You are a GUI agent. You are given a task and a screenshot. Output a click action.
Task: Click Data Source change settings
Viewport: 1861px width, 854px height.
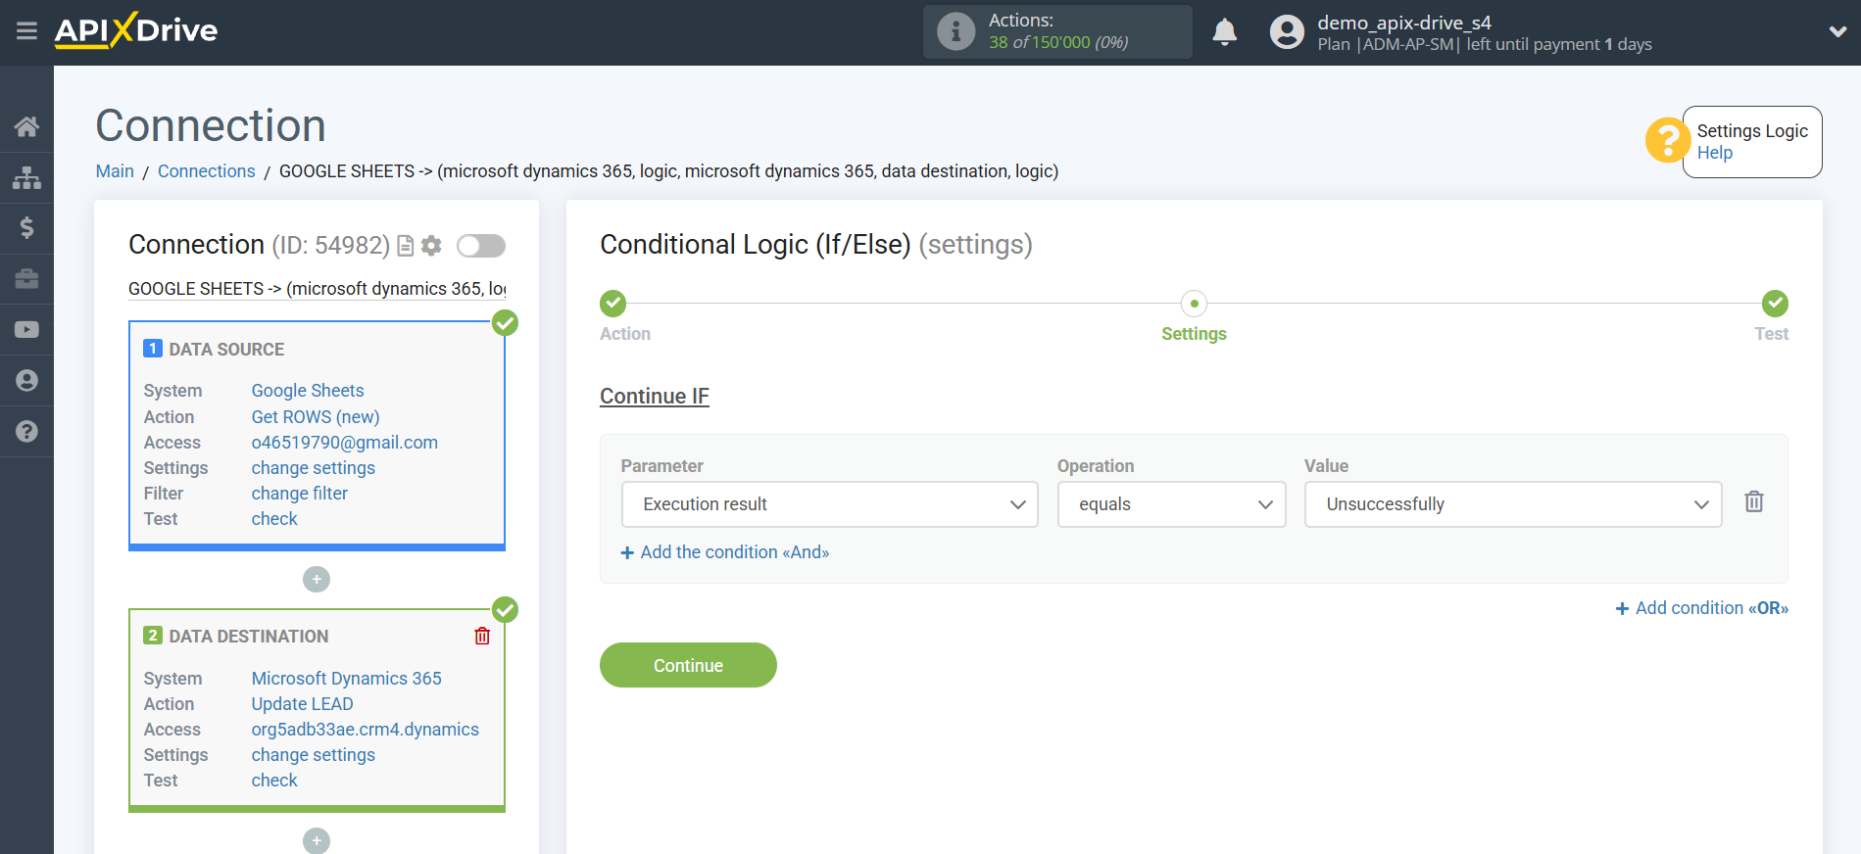coord(314,468)
